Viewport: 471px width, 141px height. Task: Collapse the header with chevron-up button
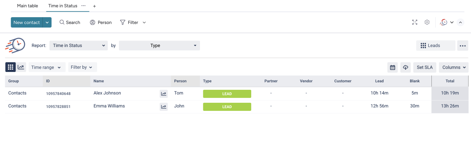click(460, 22)
